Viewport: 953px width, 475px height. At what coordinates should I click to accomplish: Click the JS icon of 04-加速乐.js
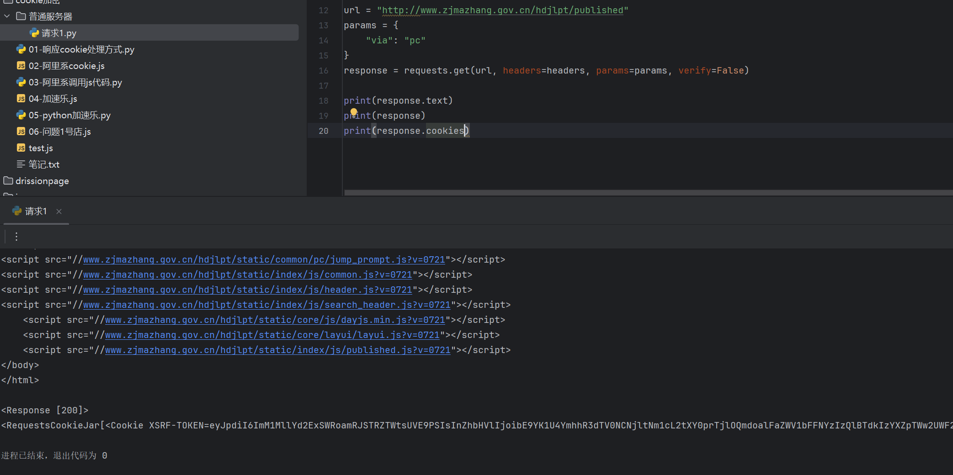pos(21,99)
